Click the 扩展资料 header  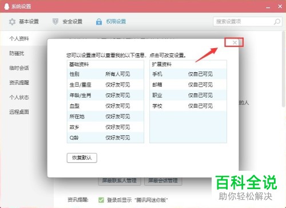click(x=162, y=64)
